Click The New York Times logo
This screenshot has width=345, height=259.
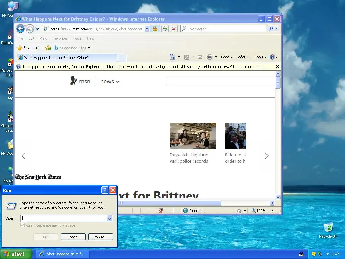tap(38, 177)
